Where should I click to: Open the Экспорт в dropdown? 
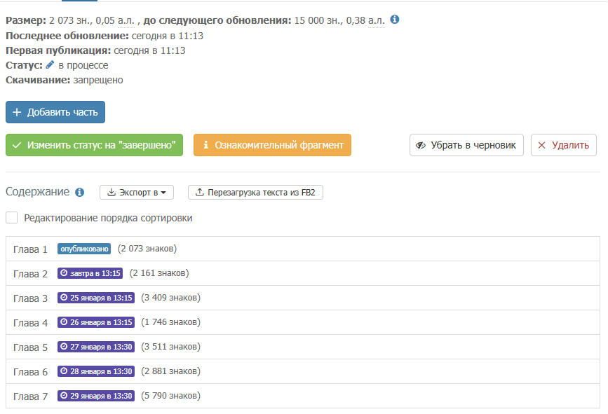137,192
